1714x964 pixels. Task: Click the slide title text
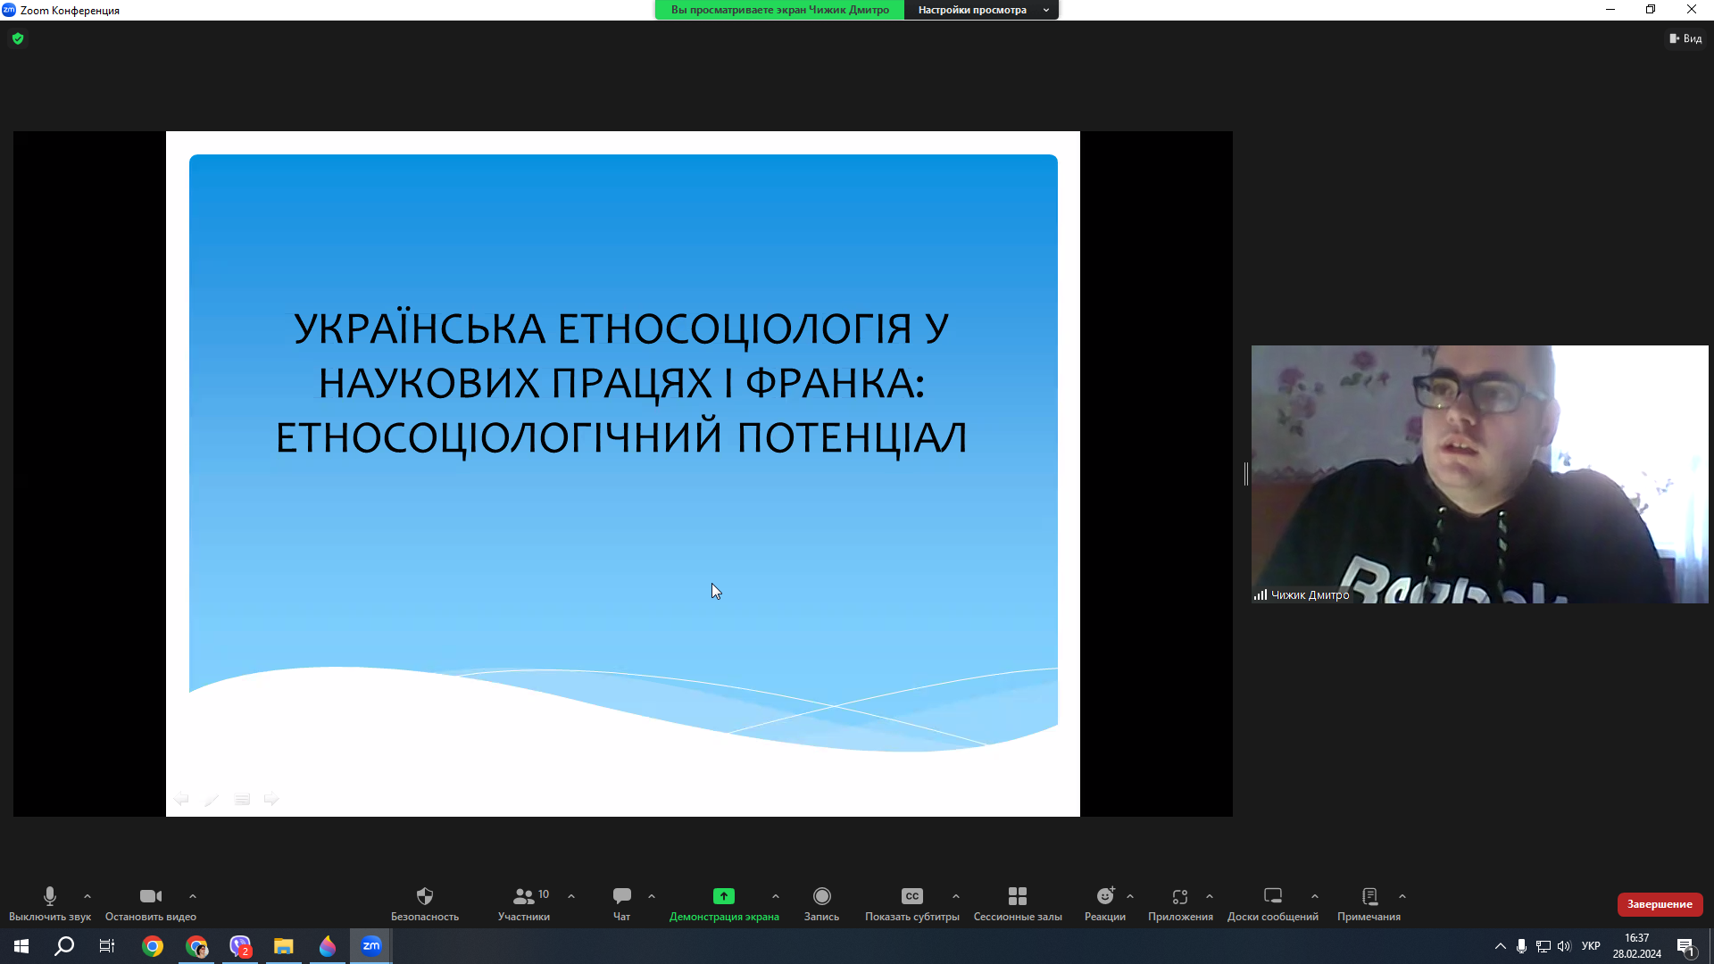[621, 383]
